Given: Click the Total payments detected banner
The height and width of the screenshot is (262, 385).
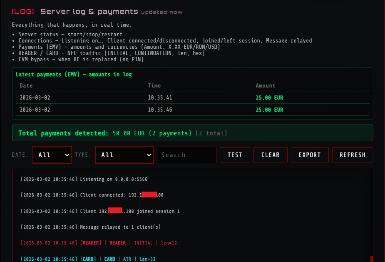Looking at the screenshot, I should pos(193,133).
